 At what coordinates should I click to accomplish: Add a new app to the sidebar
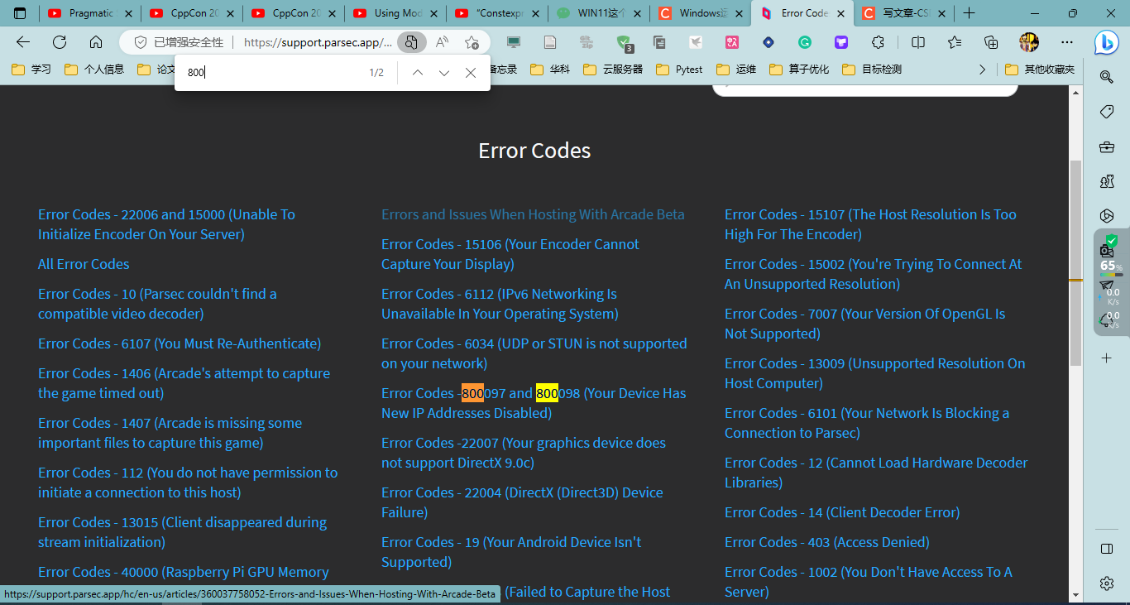pos(1107,358)
